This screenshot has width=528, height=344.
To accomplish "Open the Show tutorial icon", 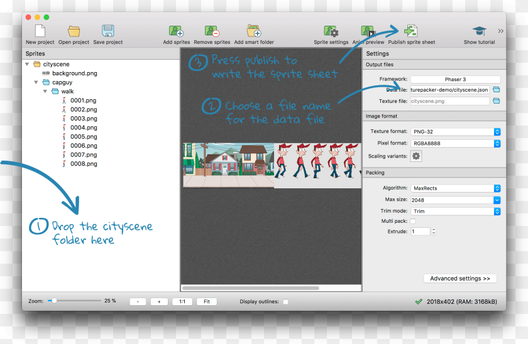I will click(479, 31).
